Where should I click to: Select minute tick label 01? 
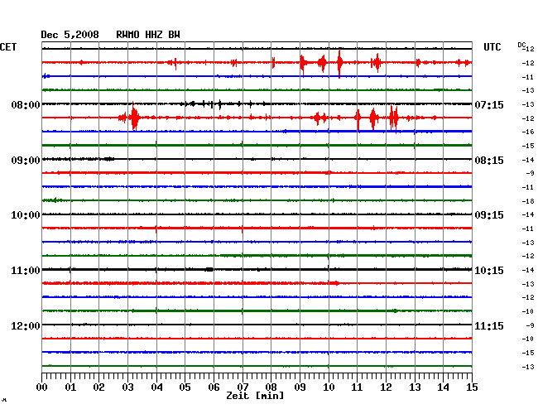[70, 387]
